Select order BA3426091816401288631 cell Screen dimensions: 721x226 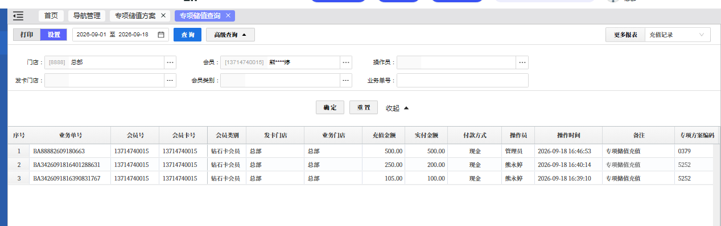coord(70,165)
